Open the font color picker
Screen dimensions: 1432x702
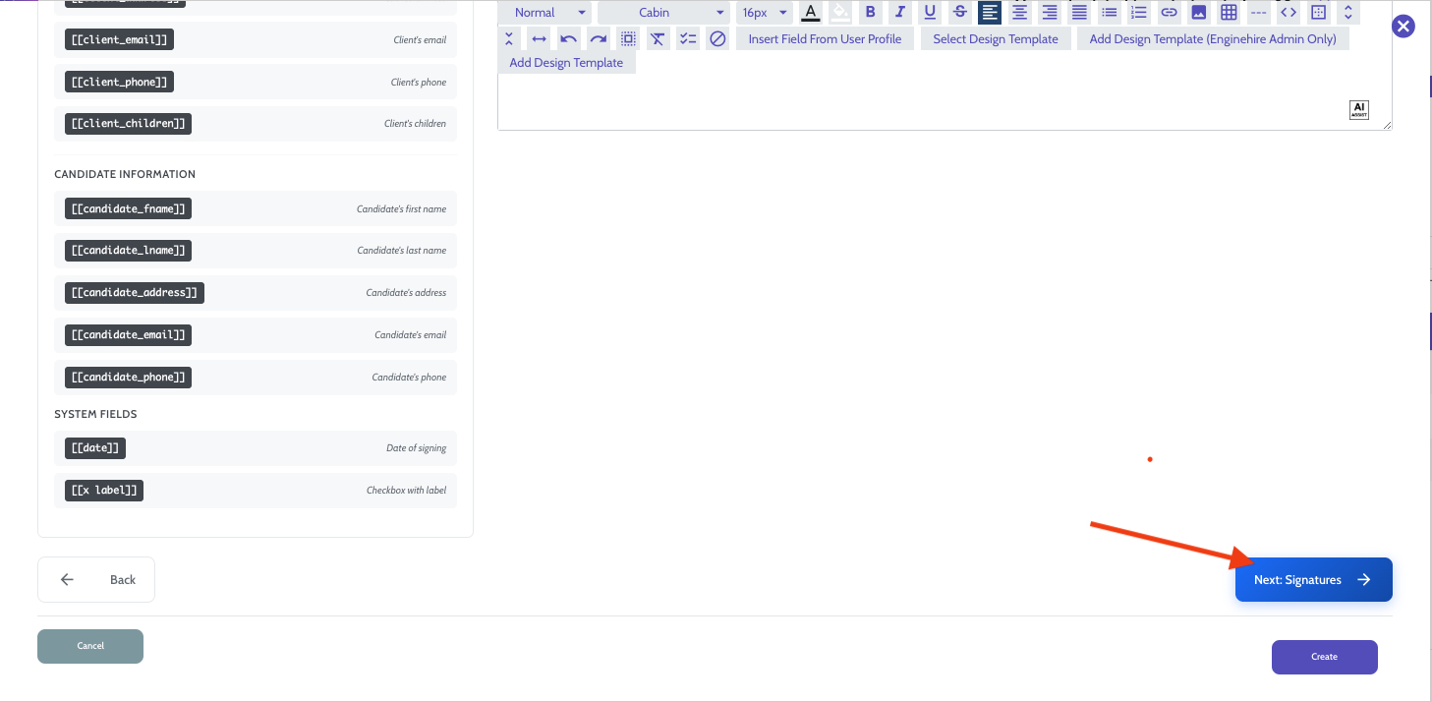[x=810, y=12]
